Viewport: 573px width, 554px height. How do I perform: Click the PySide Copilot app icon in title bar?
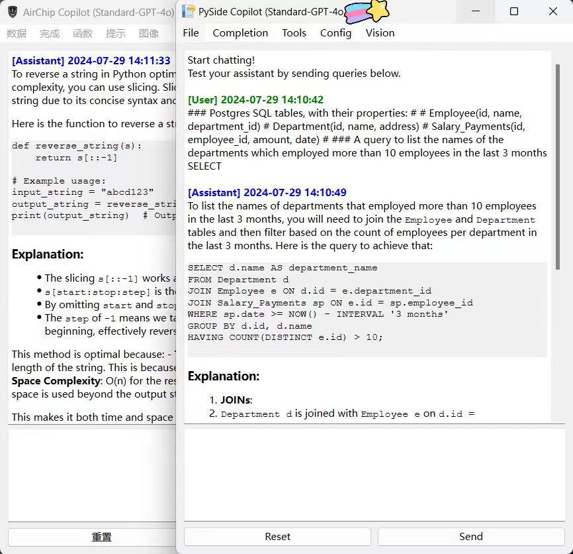(x=189, y=12)
